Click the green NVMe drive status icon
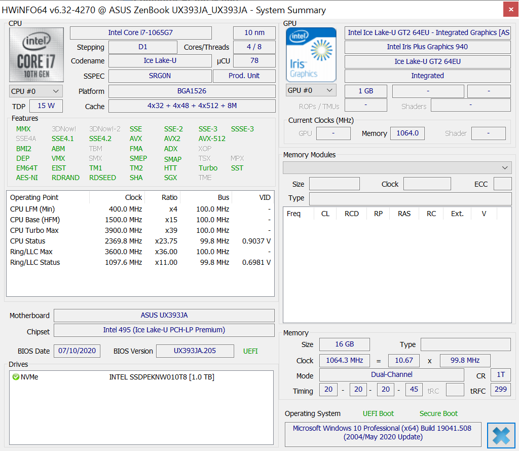Image resolution: width=519 pixels, height=451 pixels. (16, 377)
